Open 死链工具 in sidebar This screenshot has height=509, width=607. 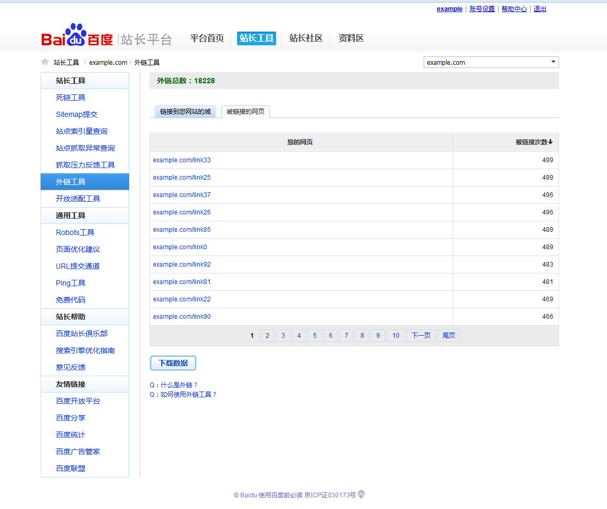coord(71,97)
